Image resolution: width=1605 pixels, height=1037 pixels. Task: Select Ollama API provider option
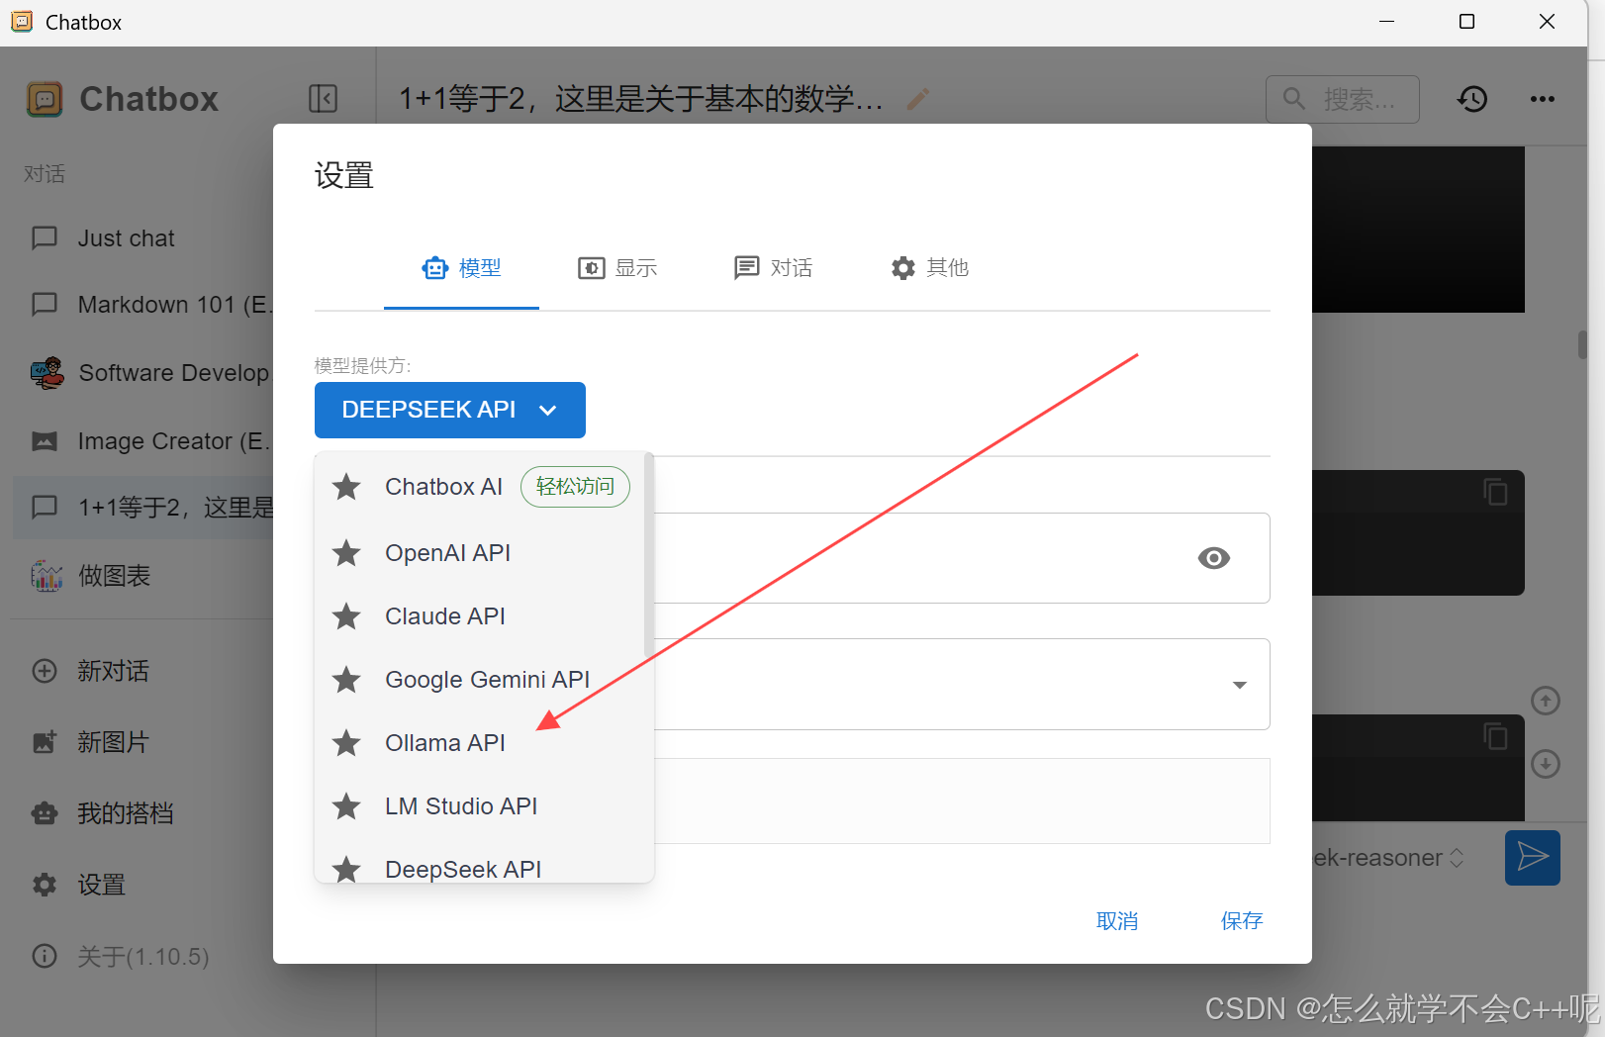(x=480, y=743)
